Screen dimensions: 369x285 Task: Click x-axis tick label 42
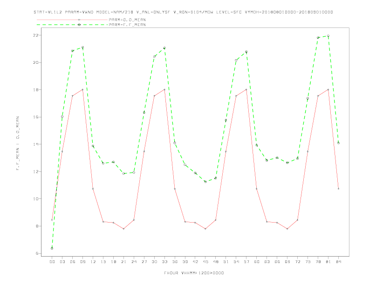tap(195, 262)
